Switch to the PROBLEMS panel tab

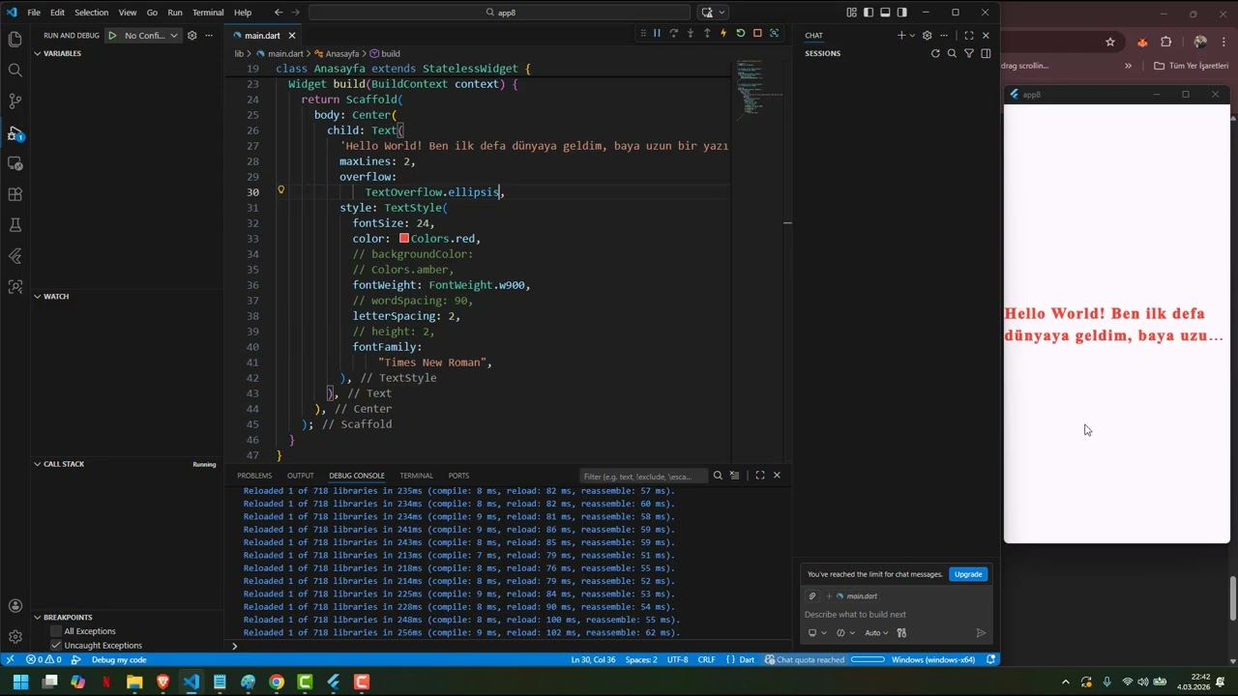(x=254, y=476)
